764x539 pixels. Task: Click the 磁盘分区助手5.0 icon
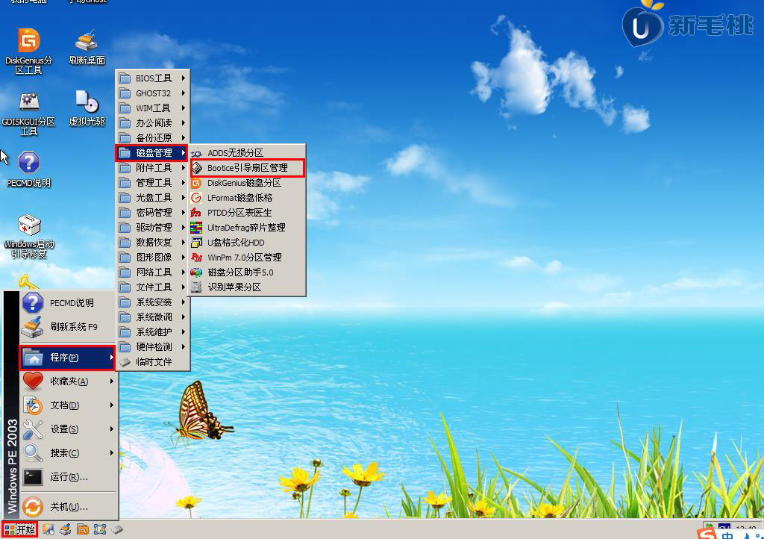[196, 272]
